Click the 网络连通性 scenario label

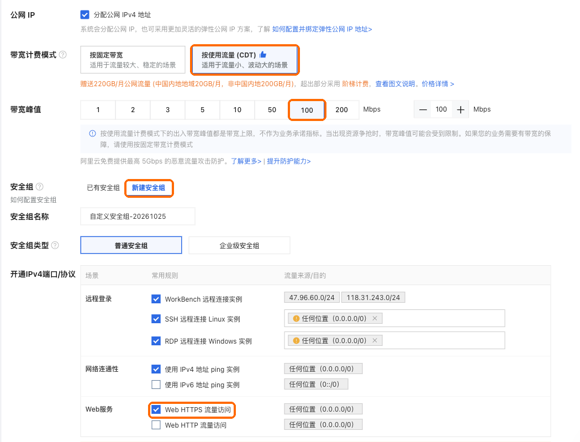tap(102, 369)
